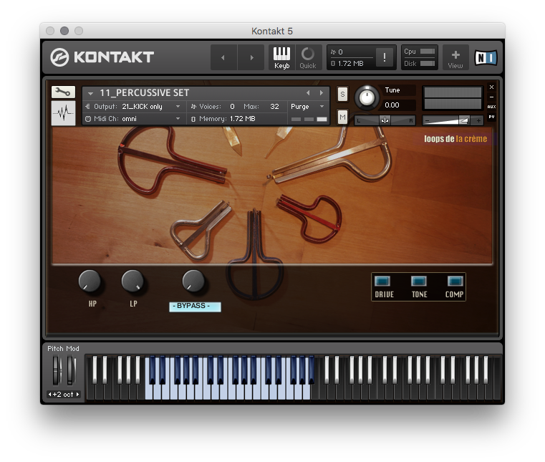Click the Kontakt 5 window title
Image resolution: width=545 pixels, height=462 pixels.
tap(272, 32)
